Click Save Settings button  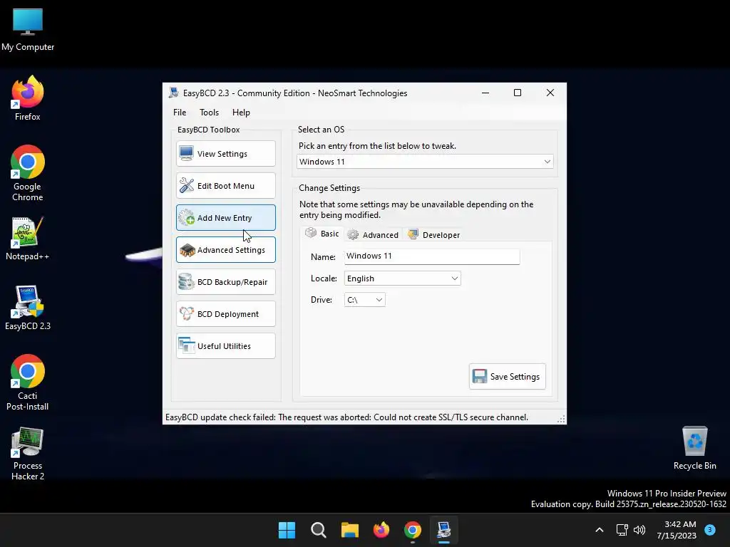[x=508, y=376]
